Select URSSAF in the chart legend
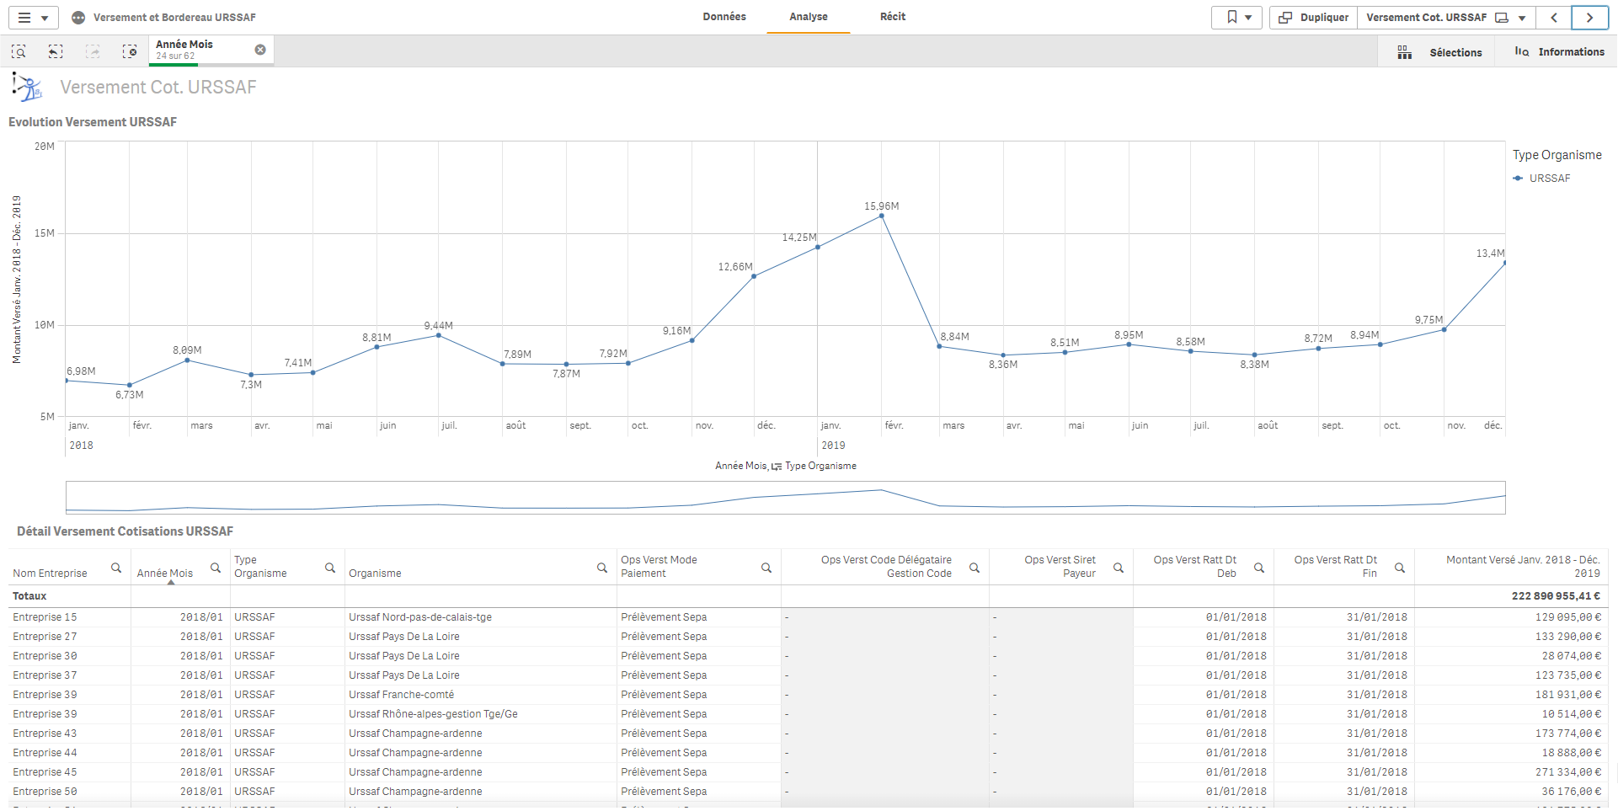The width and height of the screenshot is (1618, 811). click(x=1549, y=179)
